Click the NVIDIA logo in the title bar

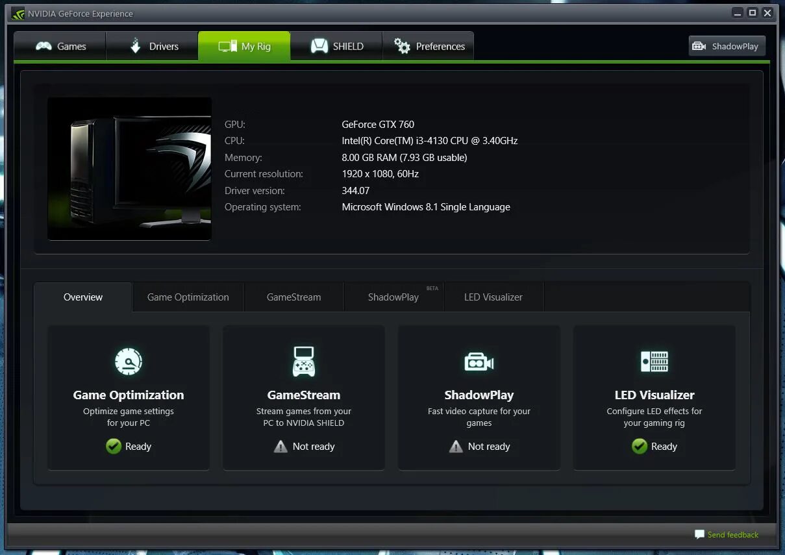[x=18, y=13]
